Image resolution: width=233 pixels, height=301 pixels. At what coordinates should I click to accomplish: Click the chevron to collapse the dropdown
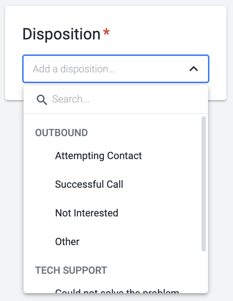click(x=194, y=69)
